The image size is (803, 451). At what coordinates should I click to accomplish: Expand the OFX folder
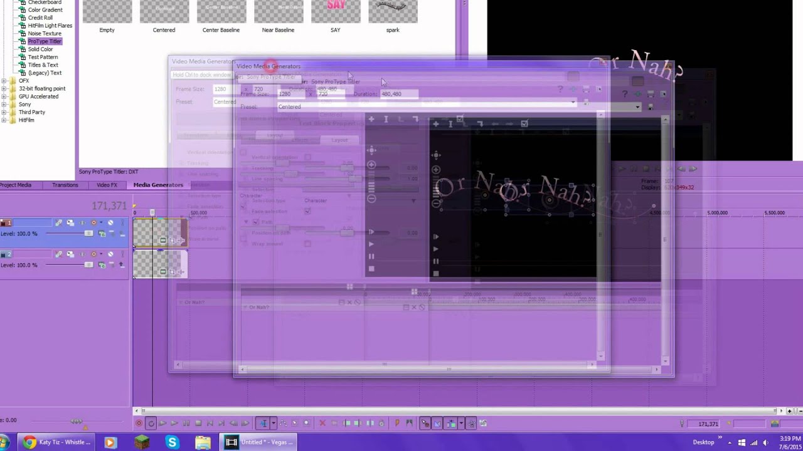pos(4,81)
